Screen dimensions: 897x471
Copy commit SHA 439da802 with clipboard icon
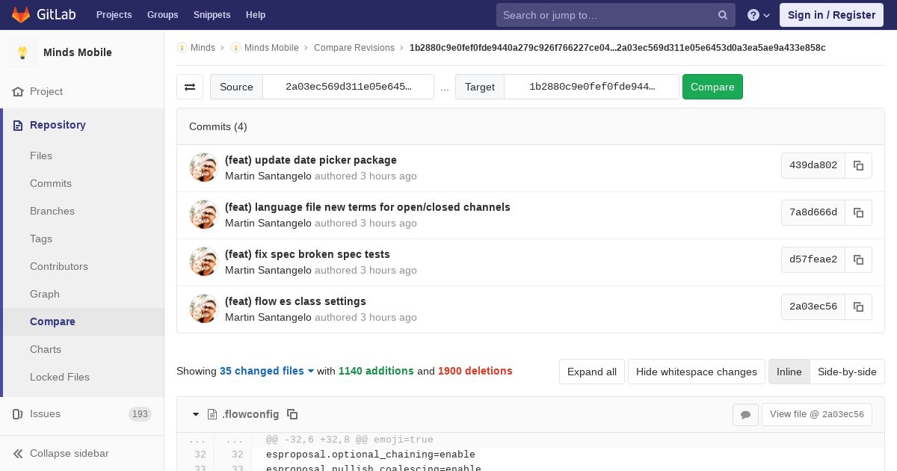[858, 165]
